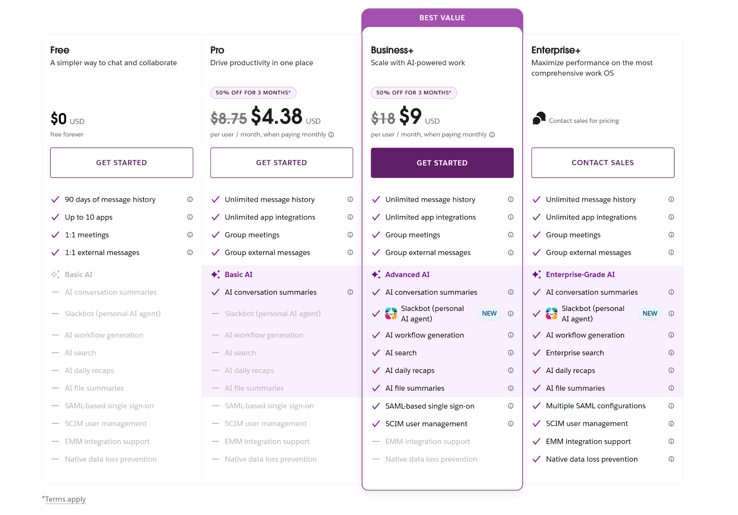Click the Advanced AI section heading
The image size is (738, 515).
pyautogui.click(x=407, y=275)
